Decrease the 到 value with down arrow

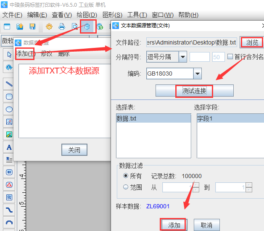(x=249, y=189)
